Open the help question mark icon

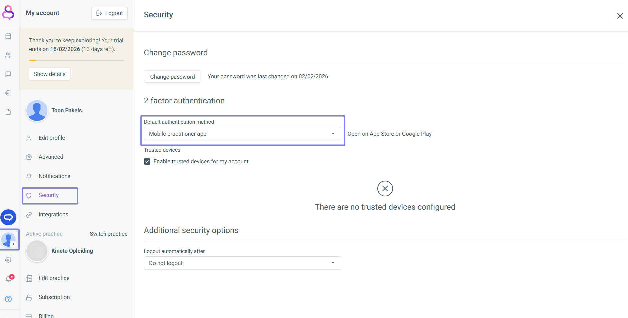(8, 299)
